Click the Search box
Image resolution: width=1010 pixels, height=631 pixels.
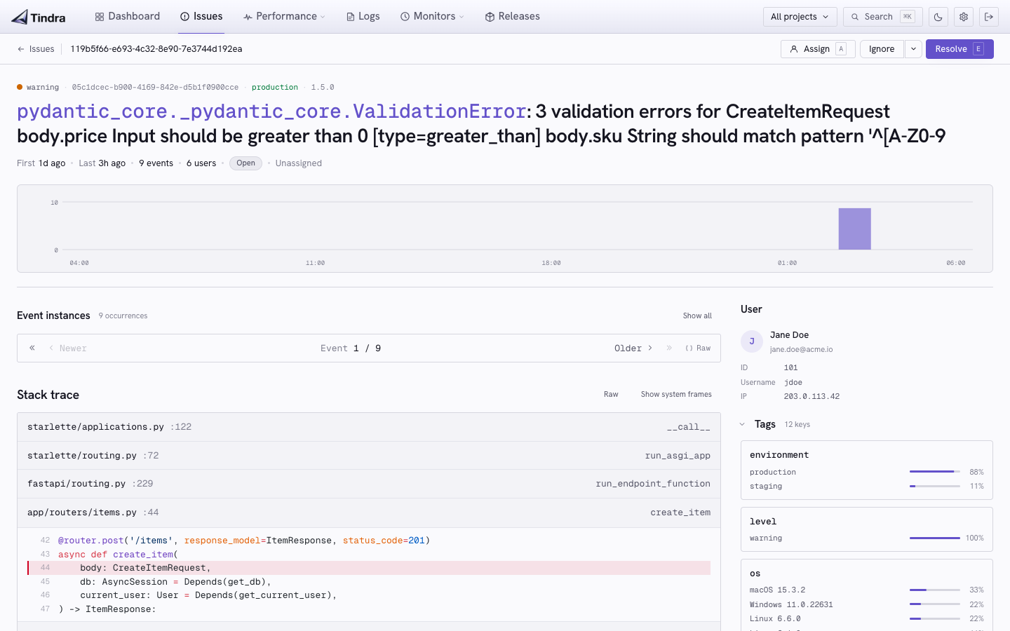click(882, 17)
